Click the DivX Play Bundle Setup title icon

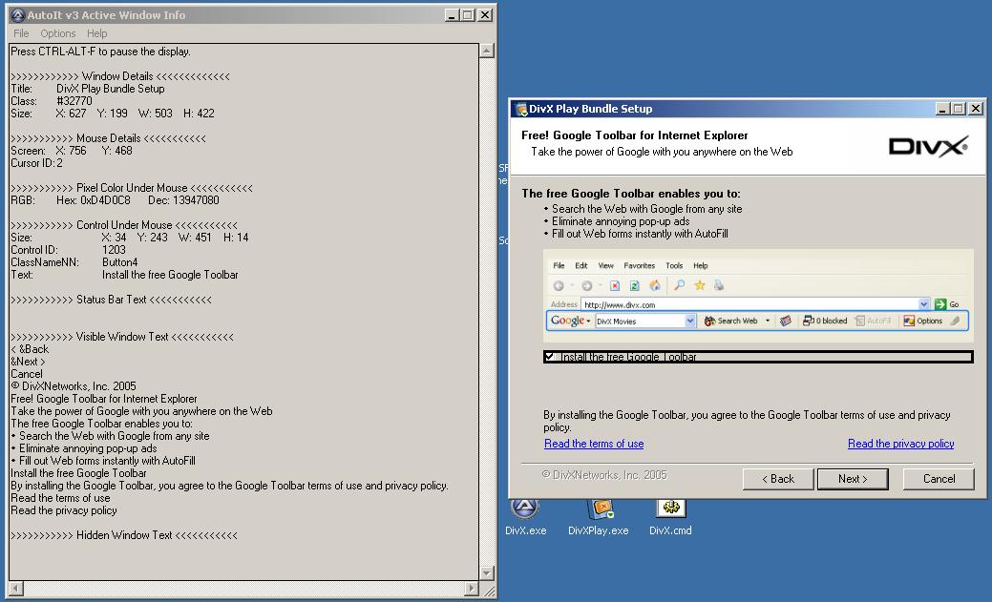point(521,109)
